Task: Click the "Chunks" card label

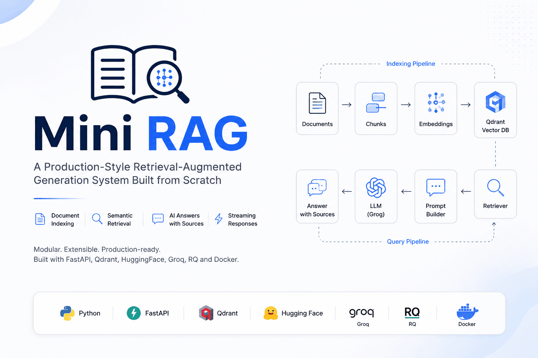Action: coord(376,124)
